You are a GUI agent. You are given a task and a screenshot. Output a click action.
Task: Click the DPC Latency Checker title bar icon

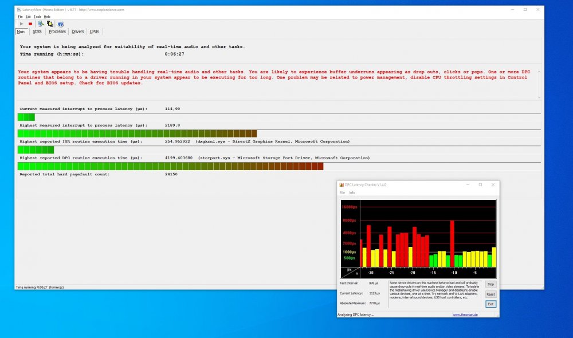(x=342, y=185)
